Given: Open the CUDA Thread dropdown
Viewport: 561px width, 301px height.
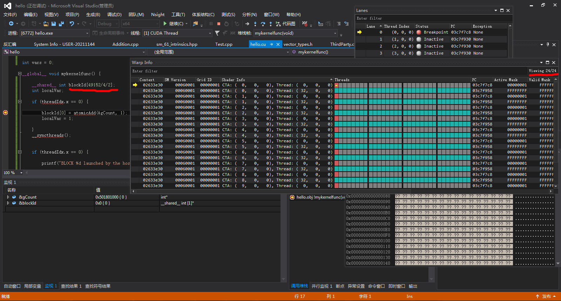Looking at the screenshot, I should click(210, 33).
